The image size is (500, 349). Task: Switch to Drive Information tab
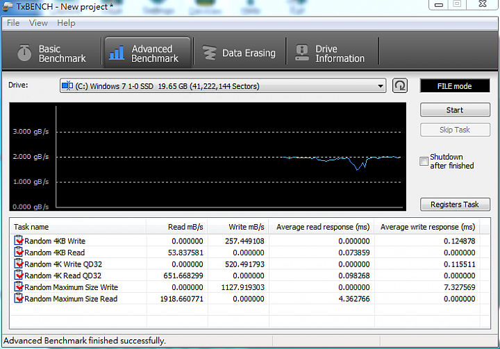332,53
